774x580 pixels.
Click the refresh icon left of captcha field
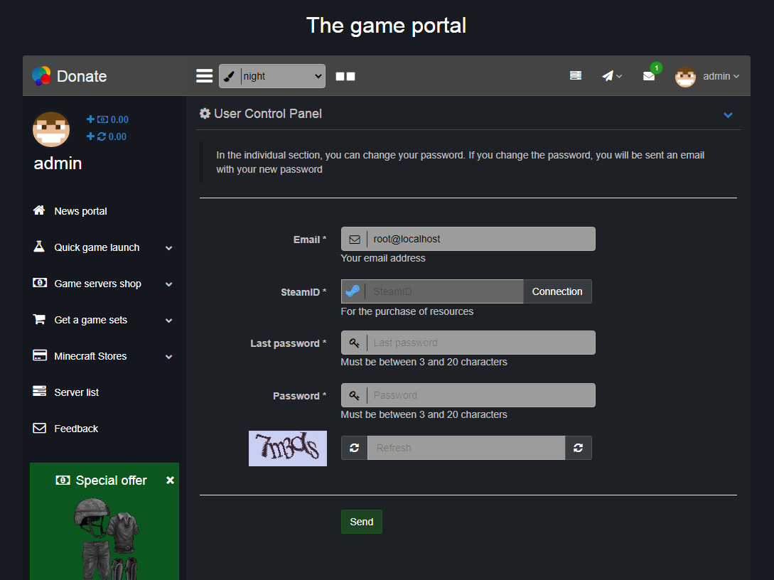tap(354, 448)
